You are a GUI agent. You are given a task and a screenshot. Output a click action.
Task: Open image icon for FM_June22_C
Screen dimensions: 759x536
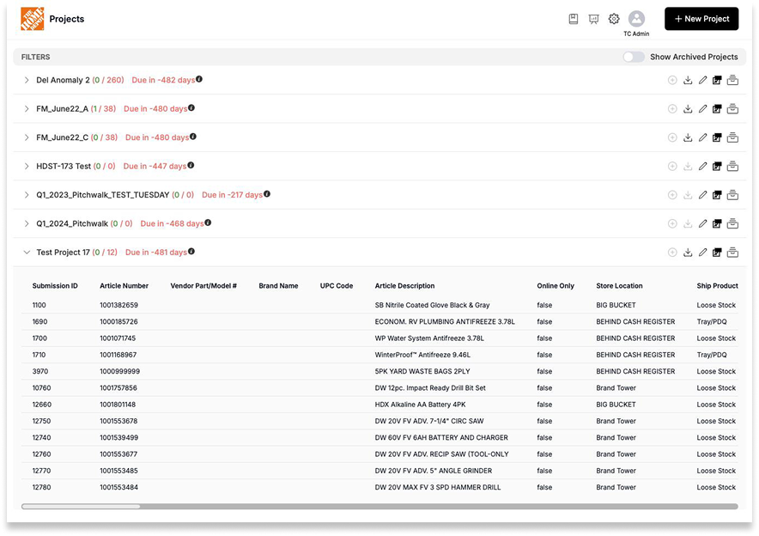718,137
